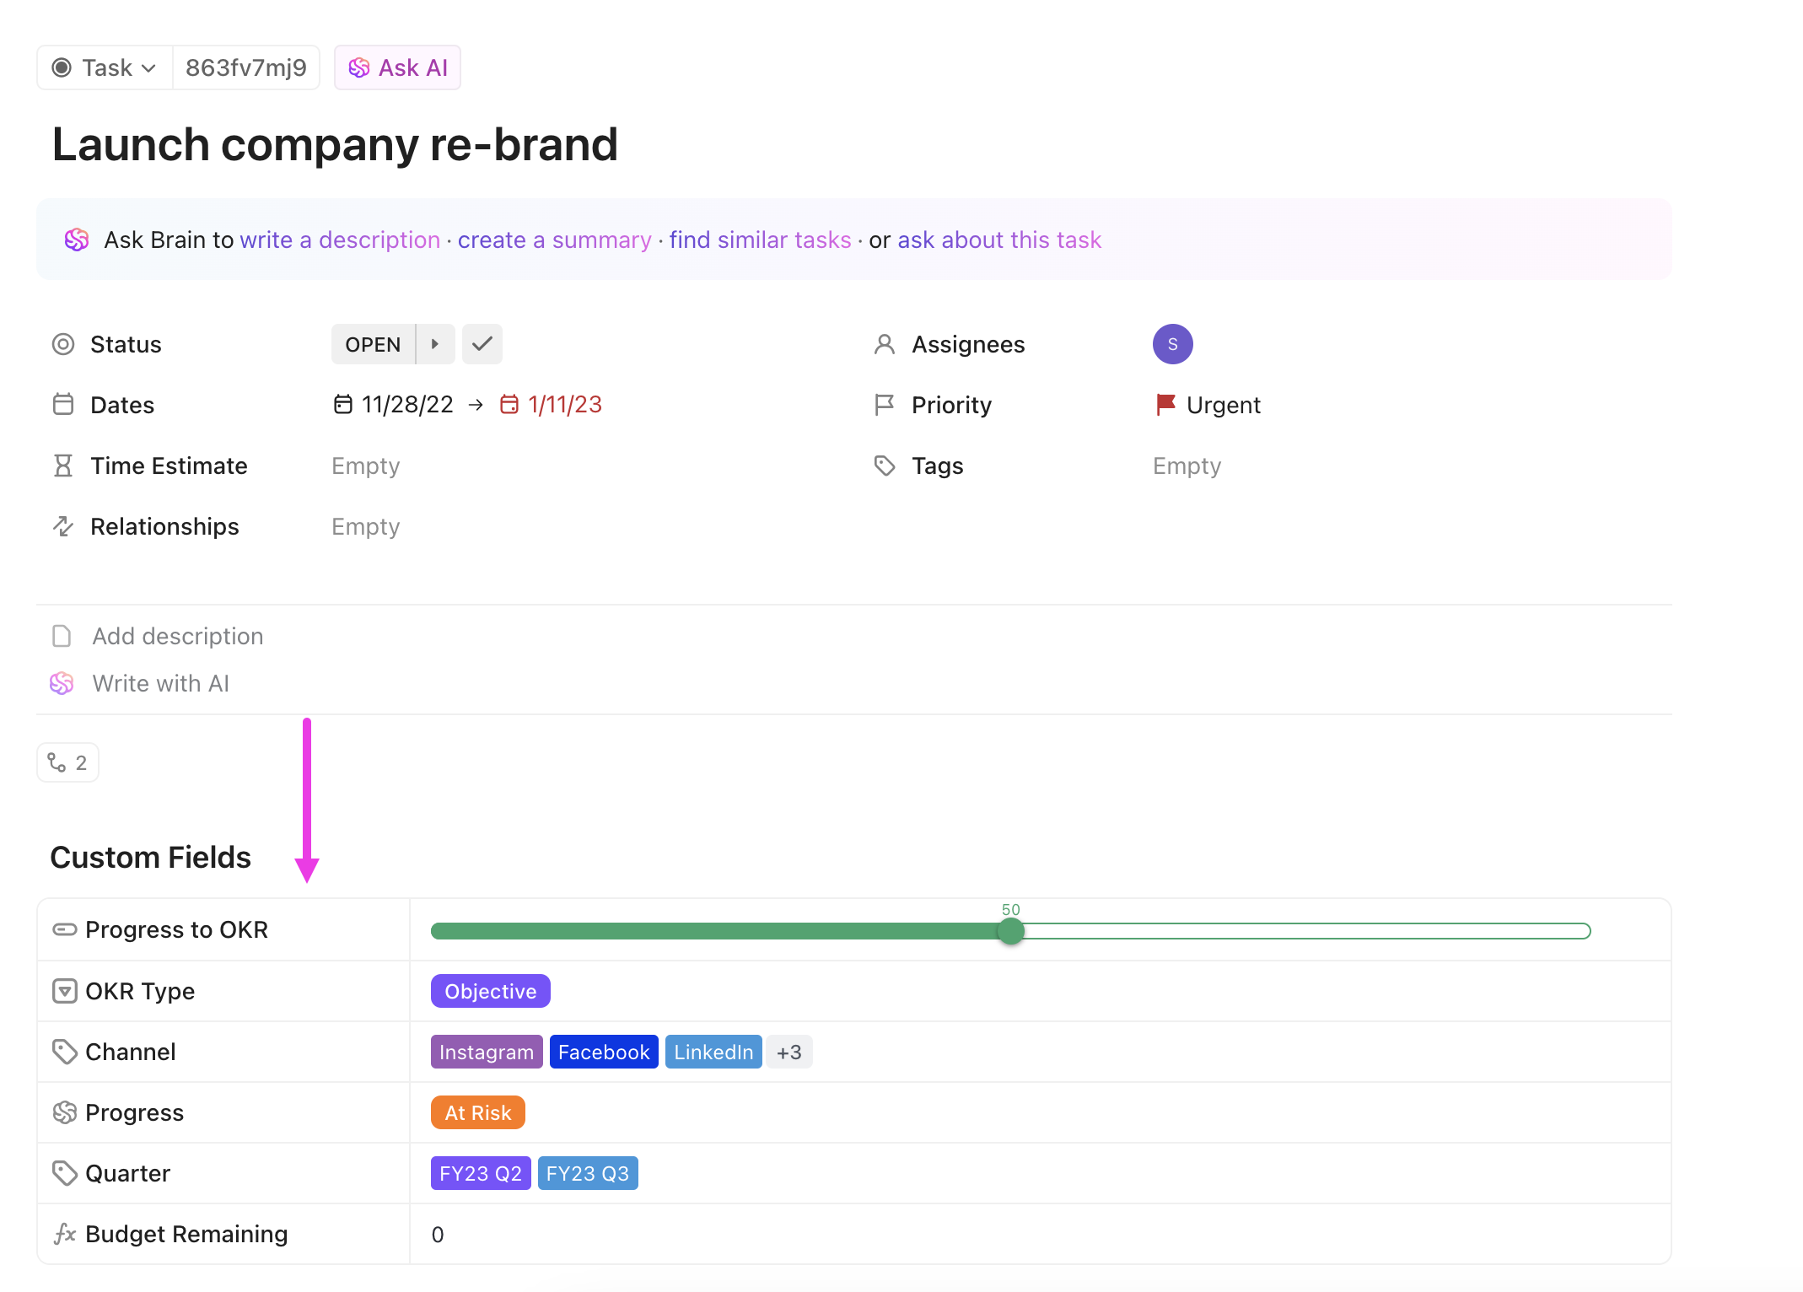1803x1292 pixels.
Task: Click the At Risk progress label
Action: [x=477, y=1112]
